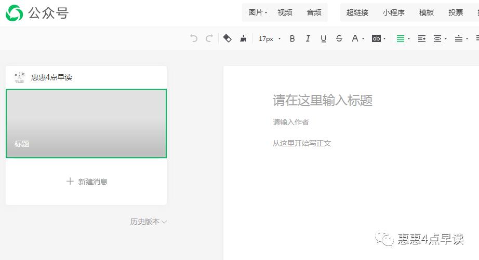
Task: Click the 惠惠4点早读 account name
Action: click(51, 77)
